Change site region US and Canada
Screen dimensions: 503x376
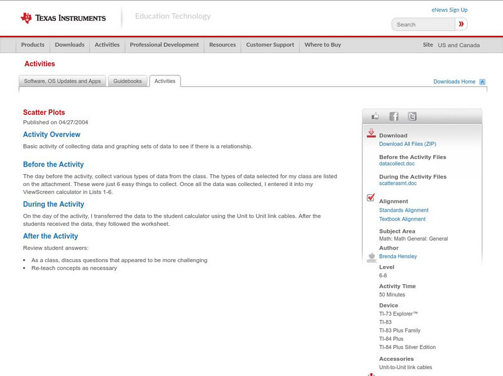tap(458, 45)
